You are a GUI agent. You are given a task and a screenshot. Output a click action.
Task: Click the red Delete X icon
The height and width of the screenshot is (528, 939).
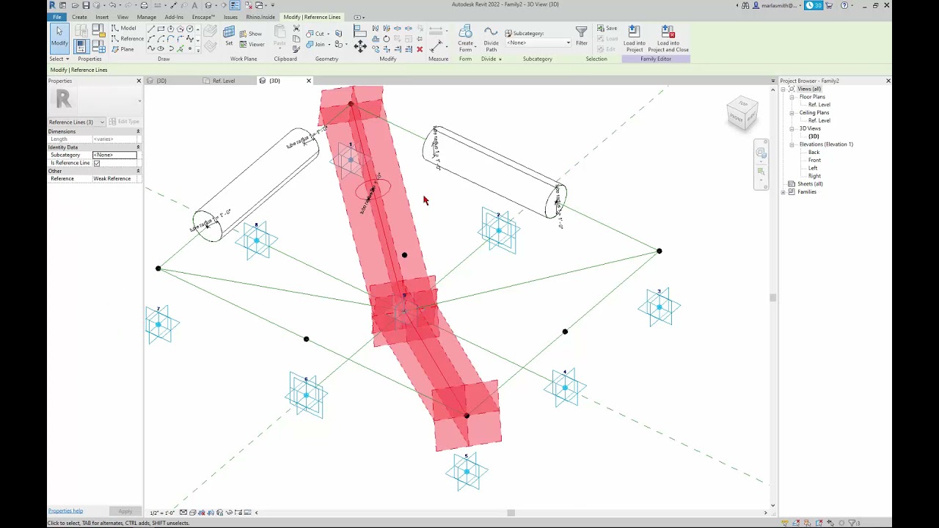pos(420,49)
